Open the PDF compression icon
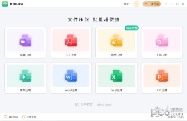Image resolution: width=187 pixels, height=121 pixels. [71, 40]
